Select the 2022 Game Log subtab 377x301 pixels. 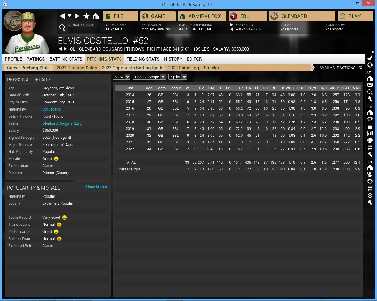183,68
